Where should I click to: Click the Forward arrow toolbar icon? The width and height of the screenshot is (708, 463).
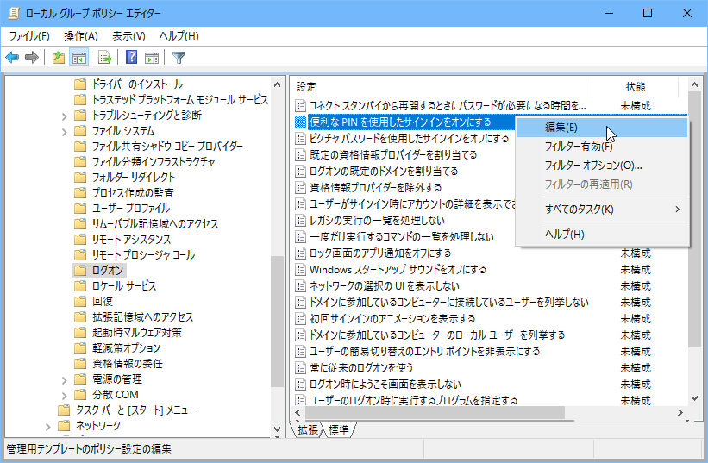point(32,57)
